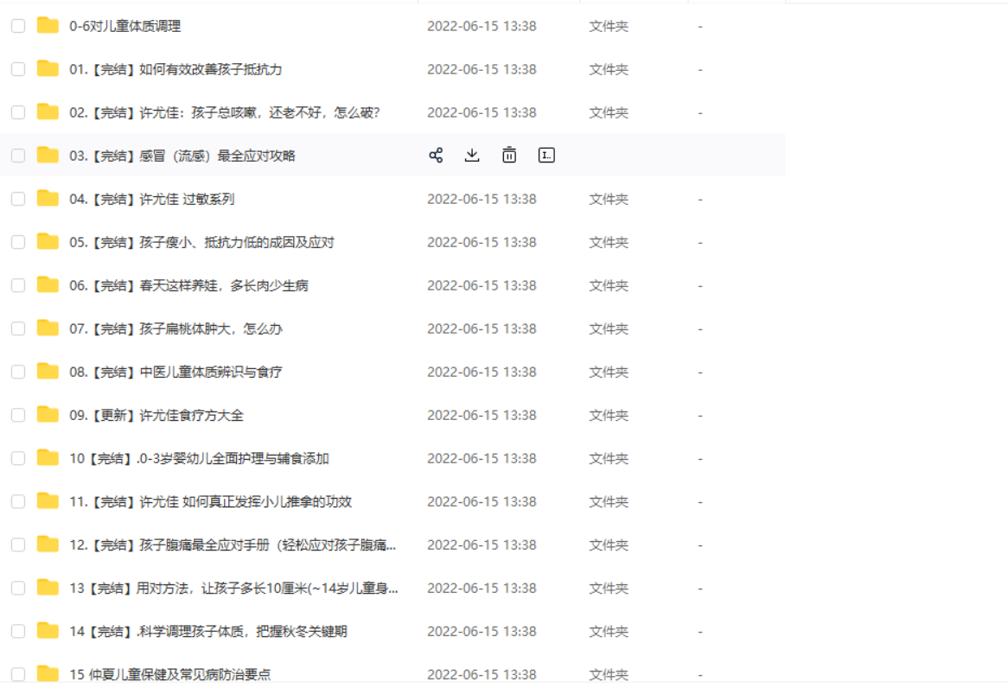The width and height of the screenshot is (1008, 688).
Task: Click 文件夹 type in 14 科学调理孩子体质 row
Action: pyautogui.click(x=608, y=631)
